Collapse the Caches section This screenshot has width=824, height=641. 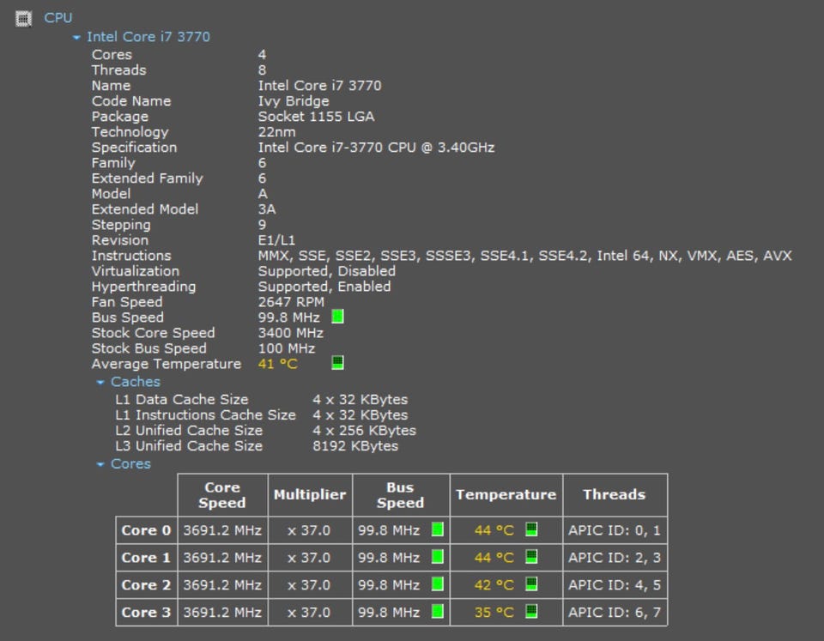100,383
